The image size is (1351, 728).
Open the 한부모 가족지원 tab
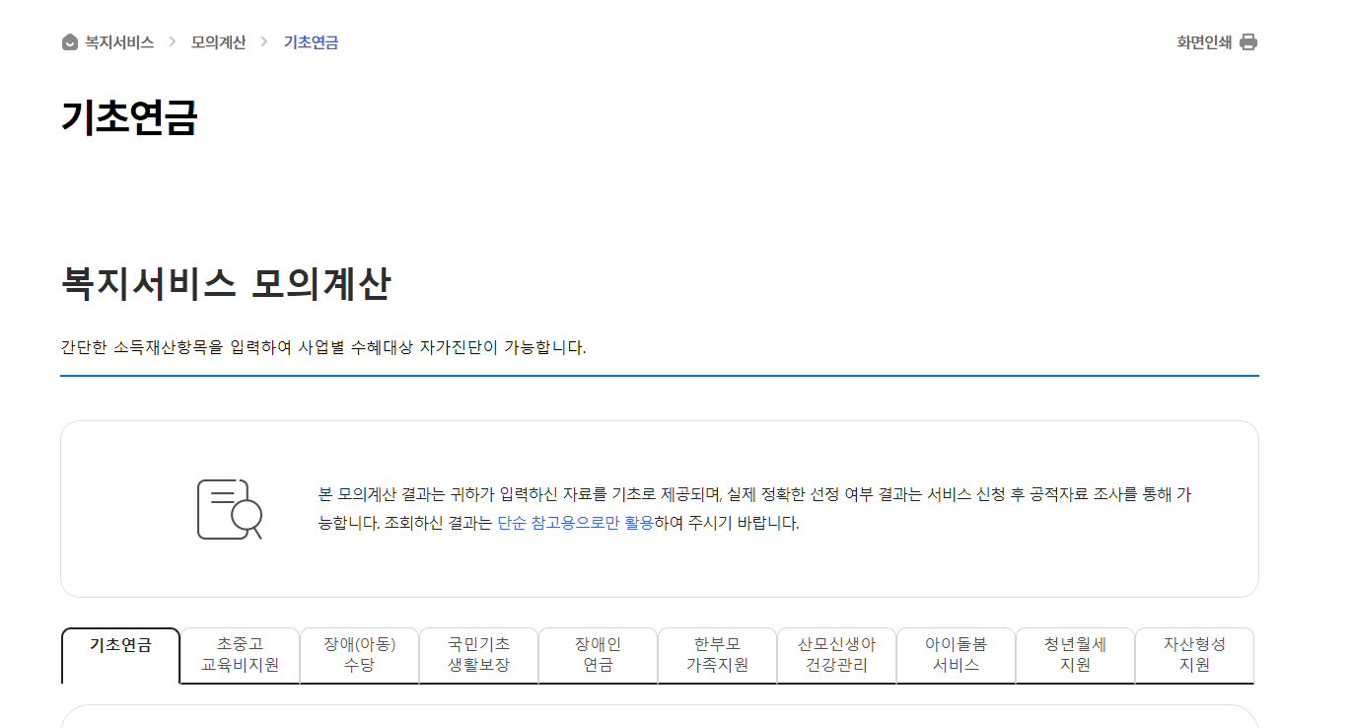pyautogui.click(x=717, y=655)
